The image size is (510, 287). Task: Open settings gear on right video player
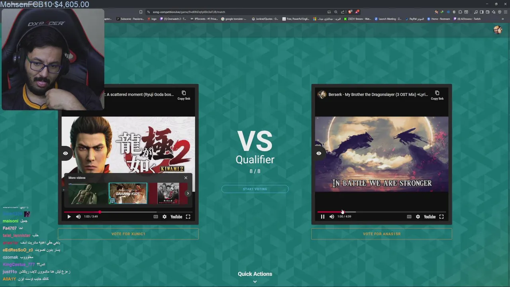pos(418,216)
